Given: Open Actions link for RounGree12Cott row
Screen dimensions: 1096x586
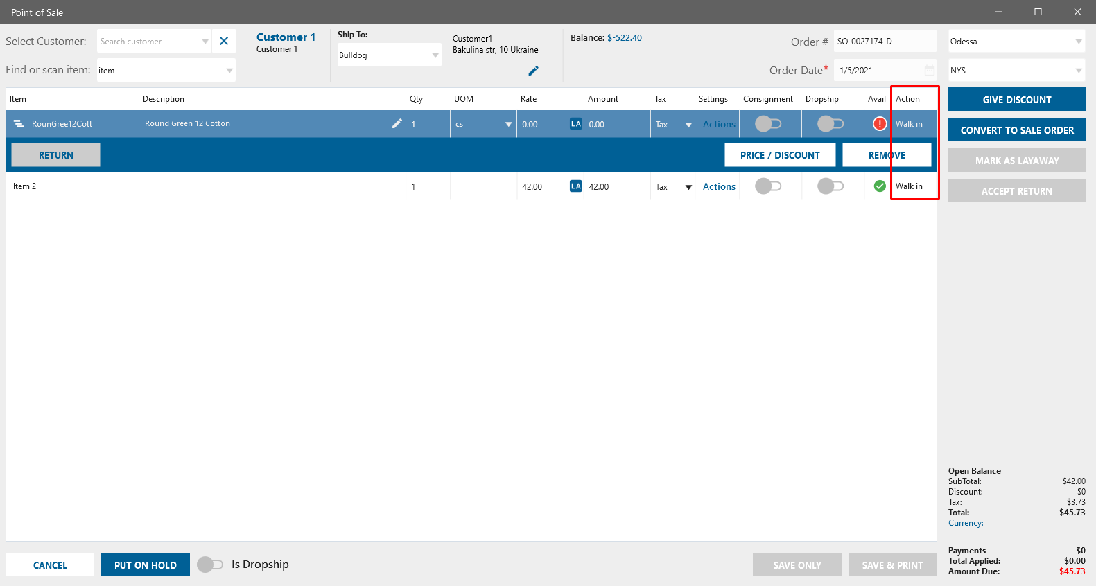Looking at the screenshot, I should pos(719,124).
